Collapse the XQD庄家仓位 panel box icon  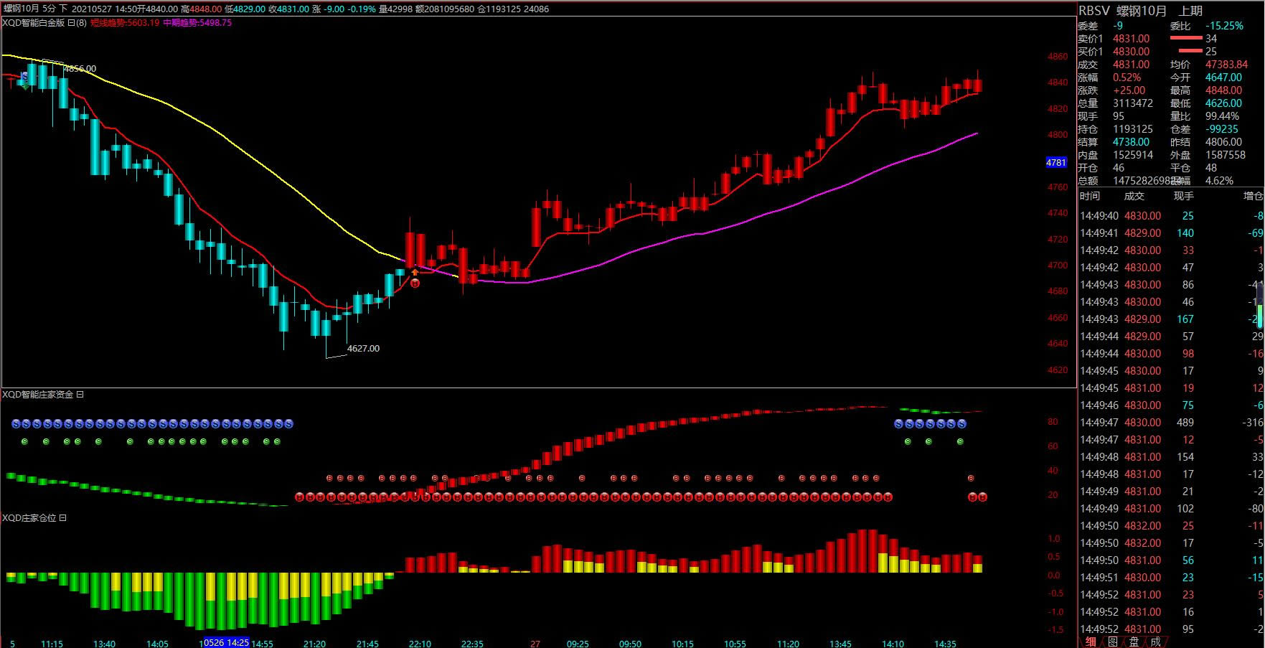[62, 518]
